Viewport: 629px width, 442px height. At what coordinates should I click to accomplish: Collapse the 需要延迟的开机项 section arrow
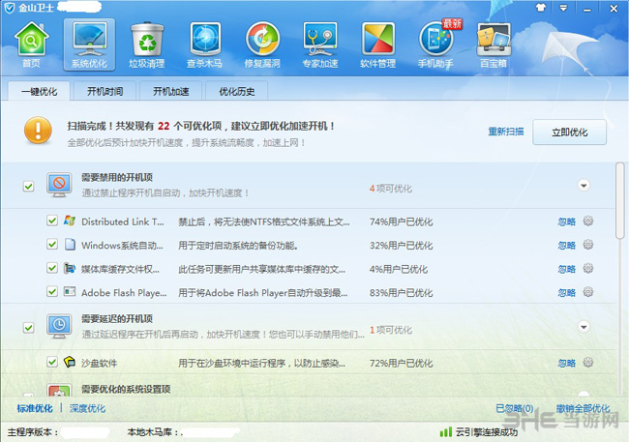(584, 327)
